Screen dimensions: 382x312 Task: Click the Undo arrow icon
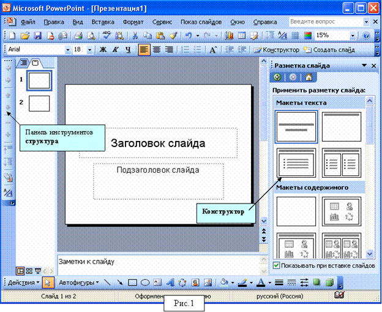pos(189,36)
